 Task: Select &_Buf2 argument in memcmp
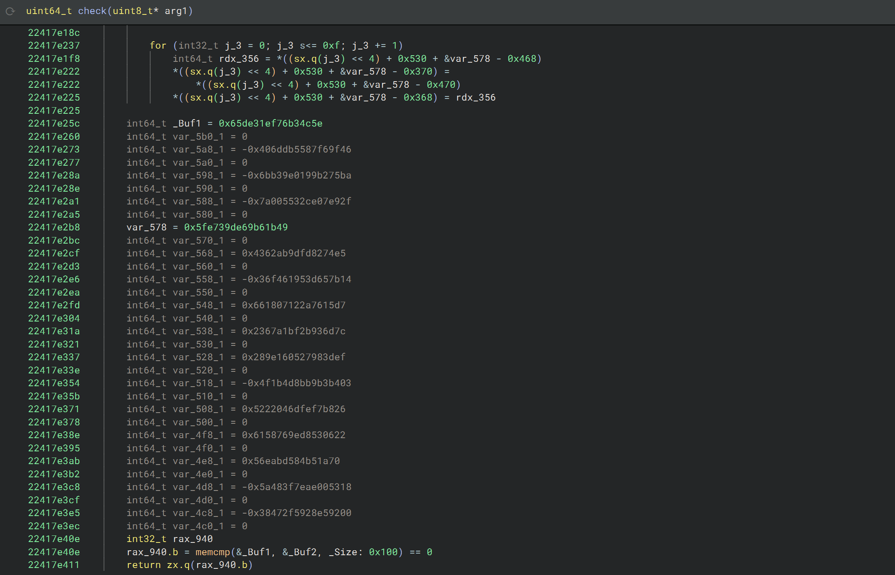(300, 552)
